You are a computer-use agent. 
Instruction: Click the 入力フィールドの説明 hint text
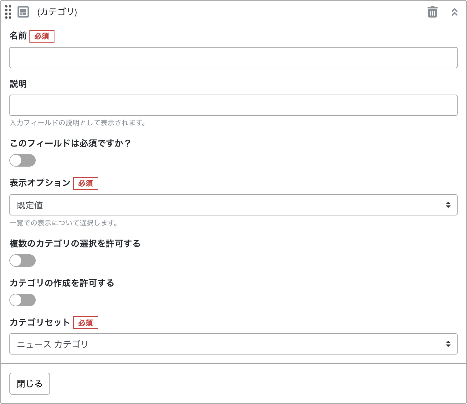tap(78, 123)
